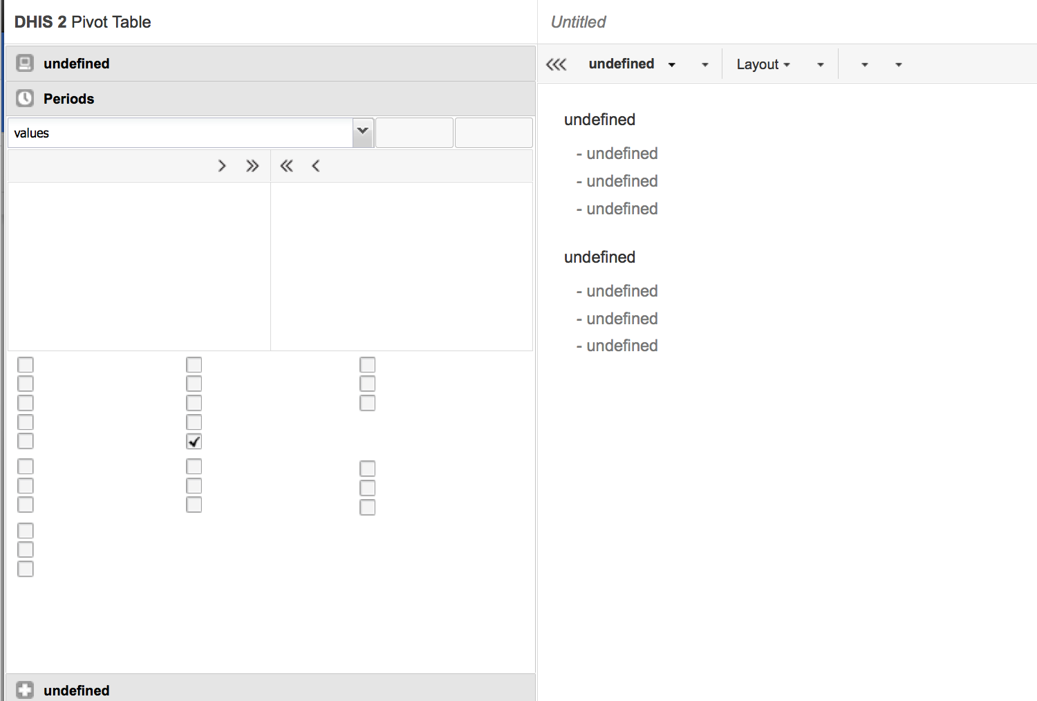Tick the top checkbox in the third column
Image resolution: width=1037 pixels, height=701 pixels.
click(368, 364)
